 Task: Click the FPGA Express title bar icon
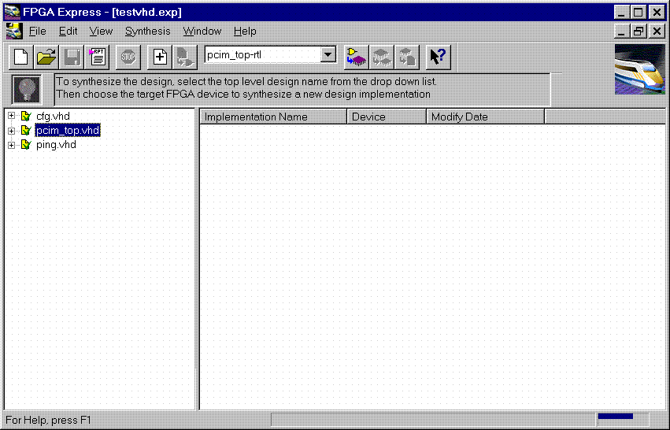point(12,12)
